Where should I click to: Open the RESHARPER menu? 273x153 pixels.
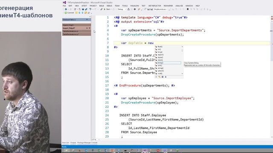point(168,6)
